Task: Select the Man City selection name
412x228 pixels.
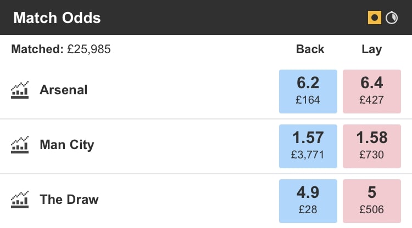Action: [66, 145]
